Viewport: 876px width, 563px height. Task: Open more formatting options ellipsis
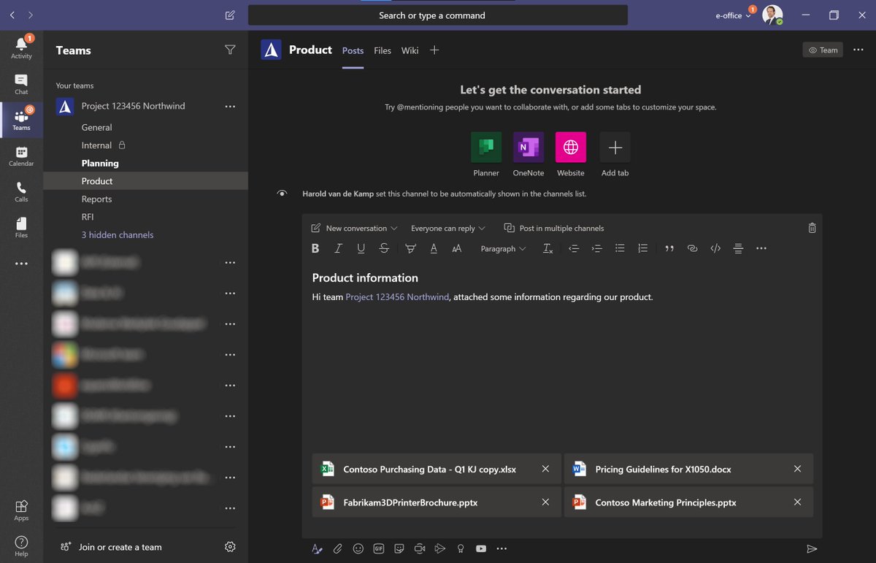tap(761, 248)
